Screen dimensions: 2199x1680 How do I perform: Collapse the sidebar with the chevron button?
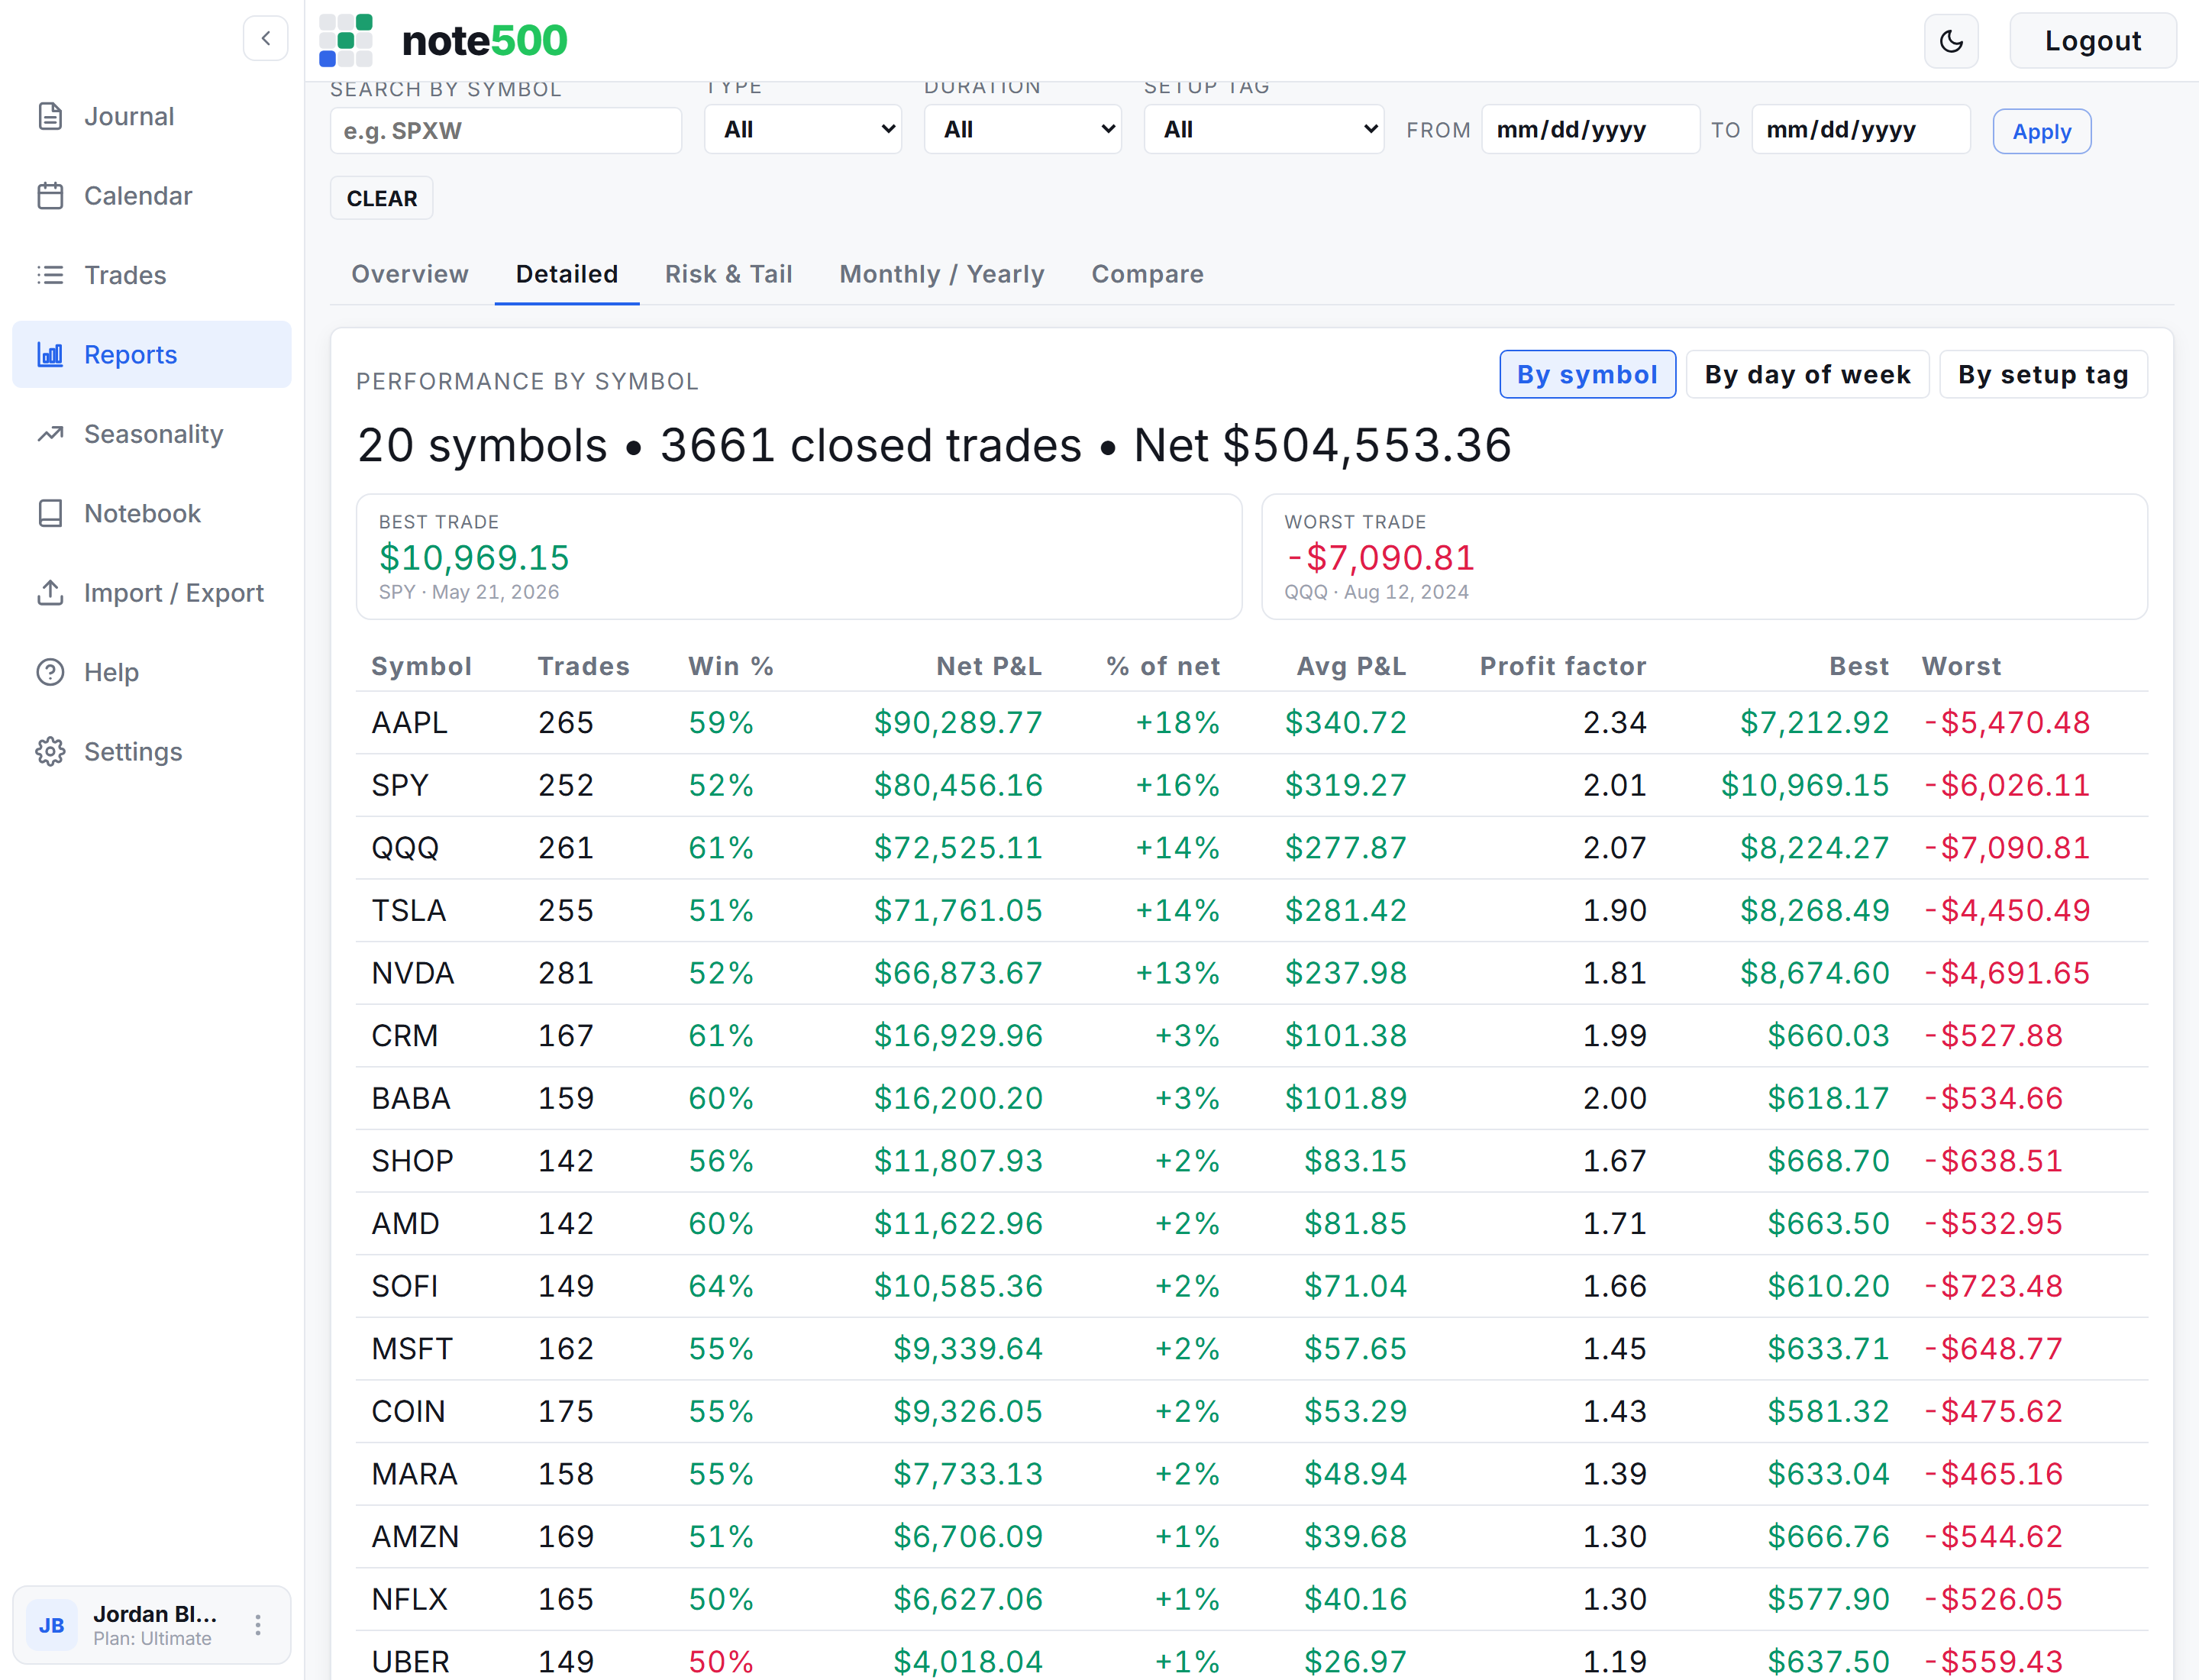point(265,39)
